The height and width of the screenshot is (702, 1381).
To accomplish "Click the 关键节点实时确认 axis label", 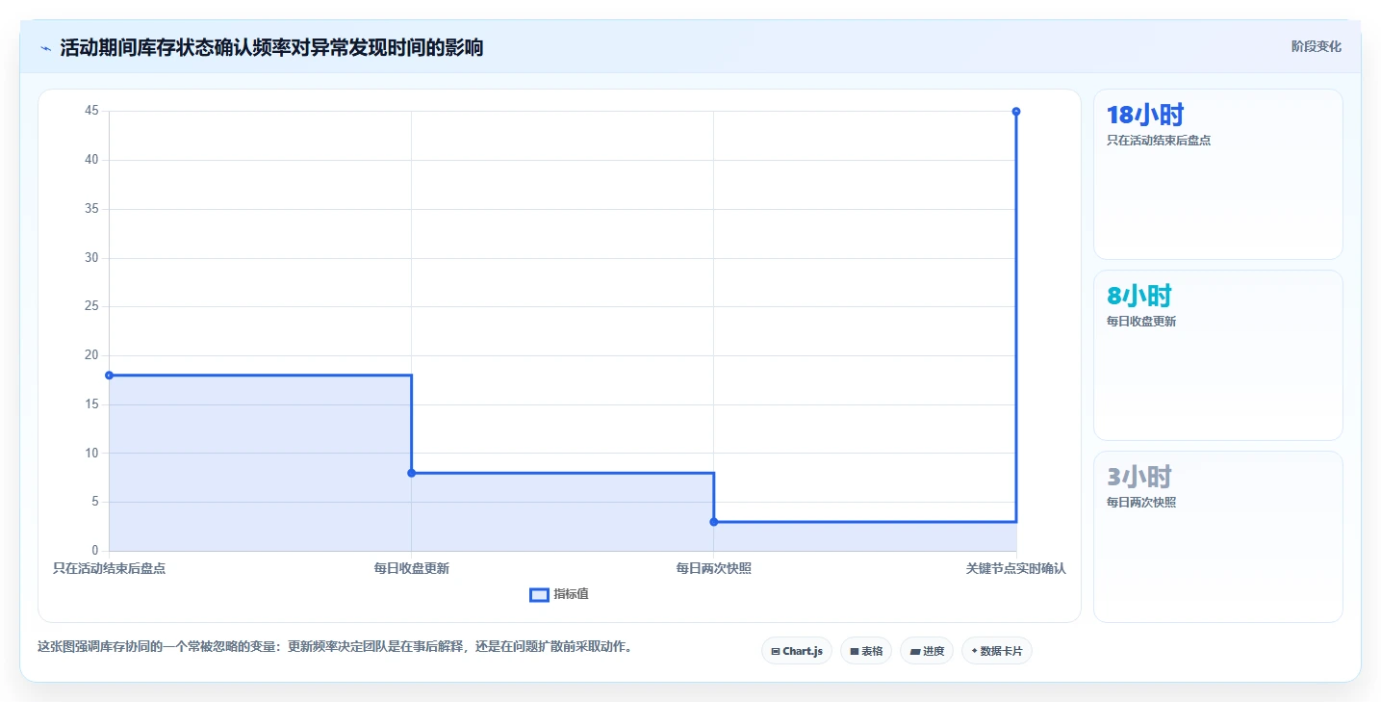I will [x=1016, y=568].
